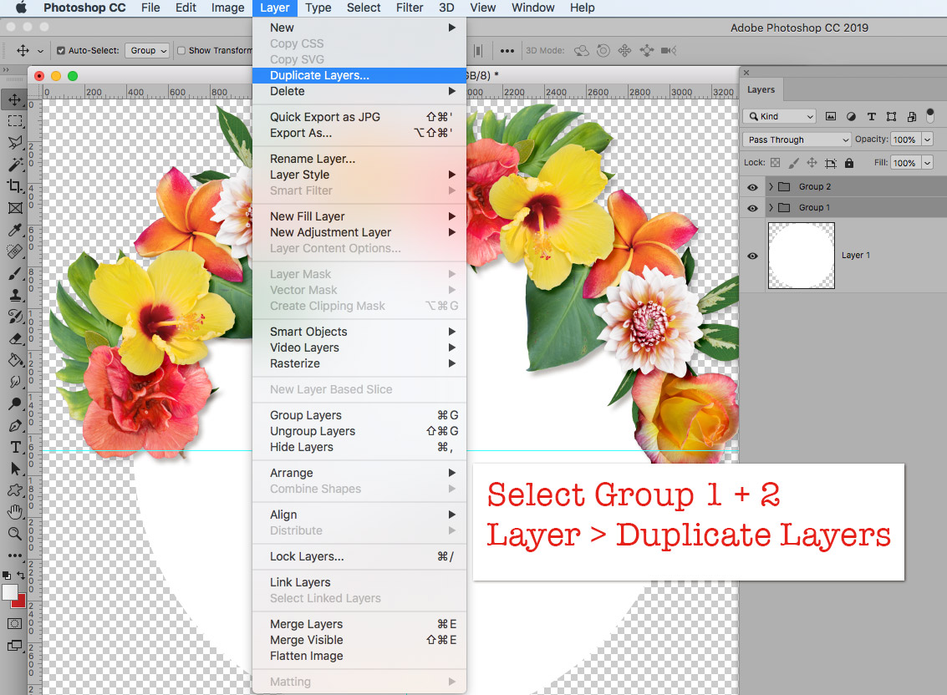
Task: Select the Magic Wand tool
Action: 14,165
